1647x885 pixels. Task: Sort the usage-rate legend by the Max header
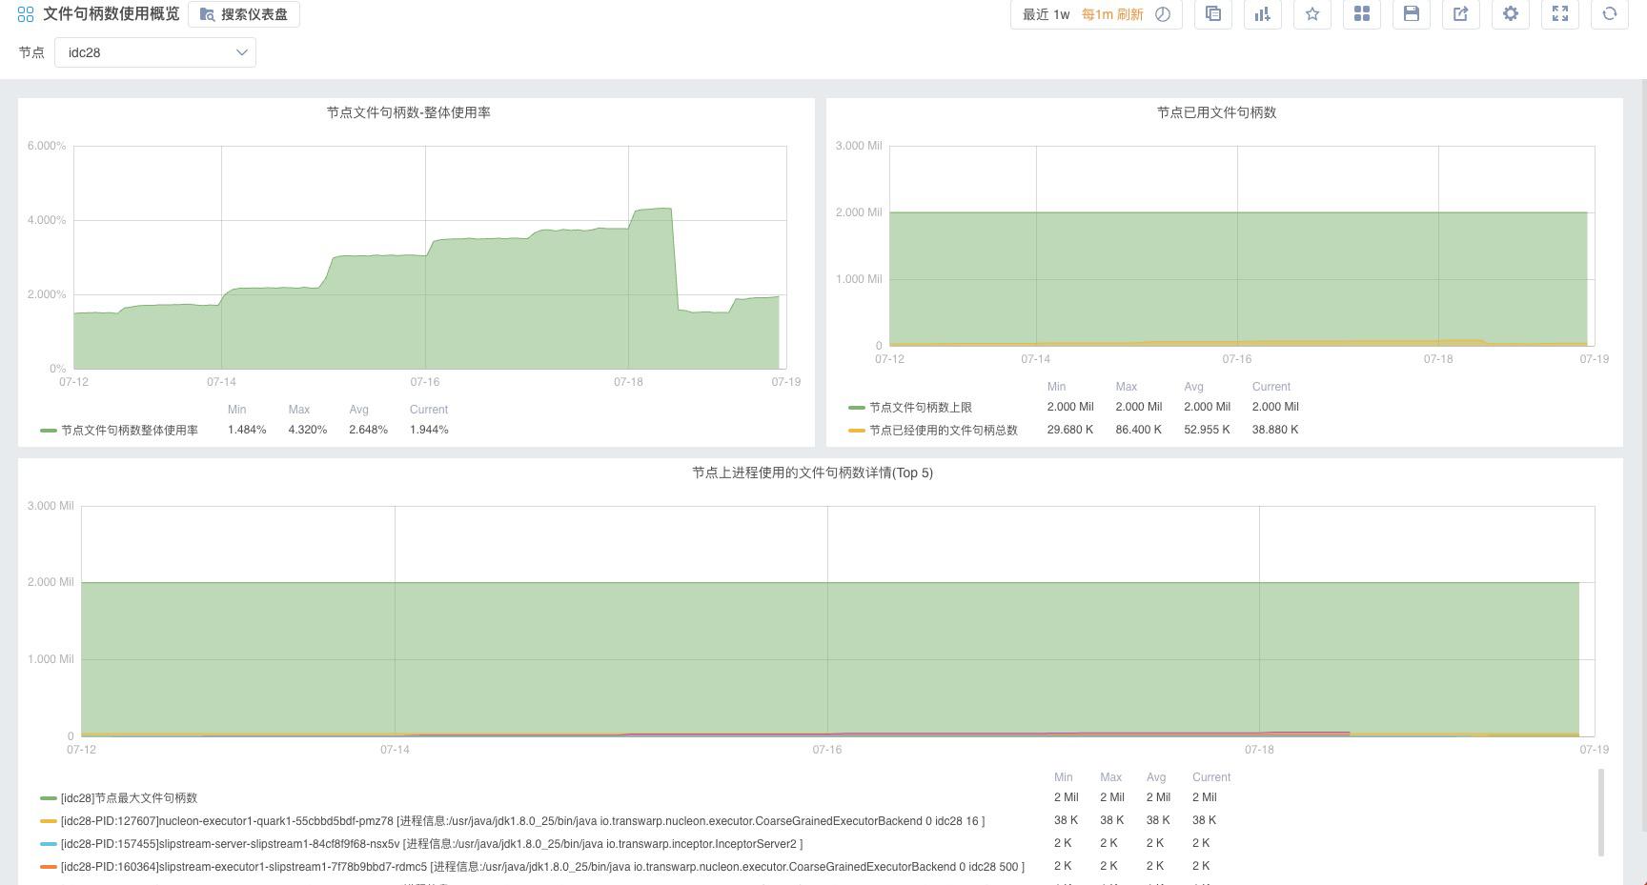pyautogui.click(x=299, y=410)
